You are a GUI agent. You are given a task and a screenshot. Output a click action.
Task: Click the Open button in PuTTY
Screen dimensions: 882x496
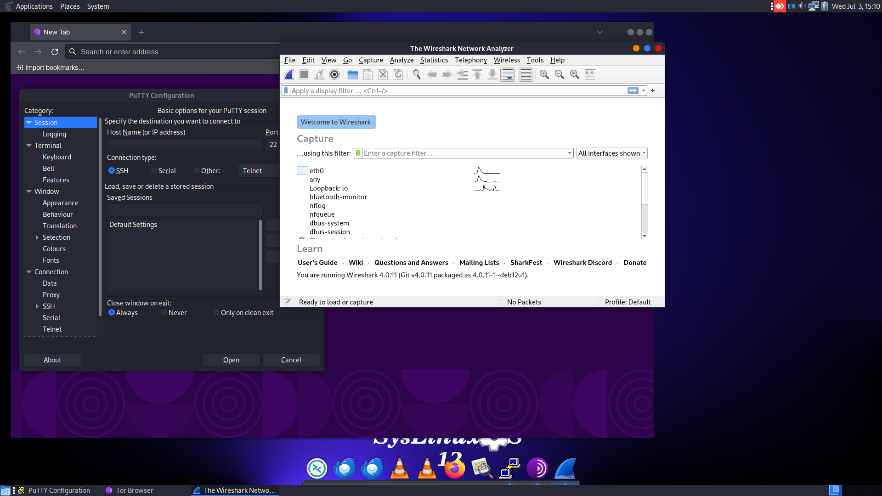(x=231, y=360)
